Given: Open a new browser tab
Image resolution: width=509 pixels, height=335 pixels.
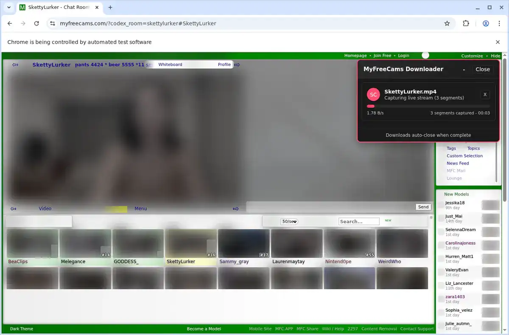Looking at the screenshot, I should click(110, 7).
